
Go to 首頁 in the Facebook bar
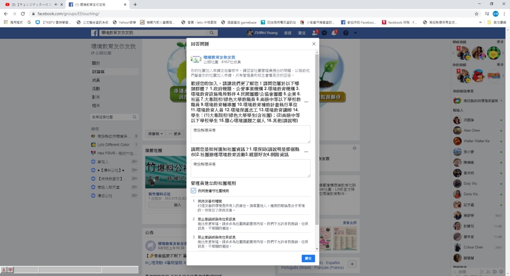point(287,33)
